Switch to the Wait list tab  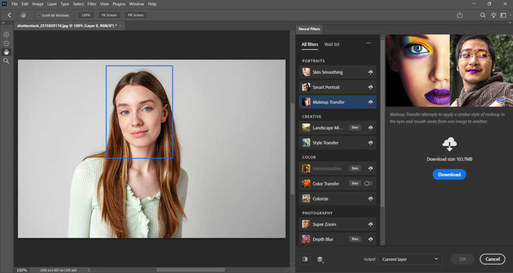[332, 44]
